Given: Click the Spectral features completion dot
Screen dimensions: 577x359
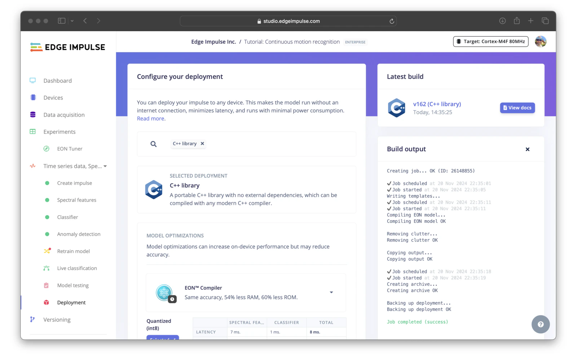Looking at the screenshot, I should [47, 200].
